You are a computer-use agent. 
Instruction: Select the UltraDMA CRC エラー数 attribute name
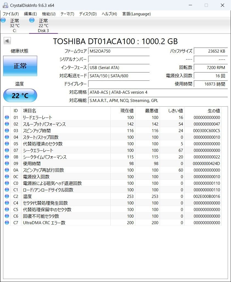(x=44, y=223)
